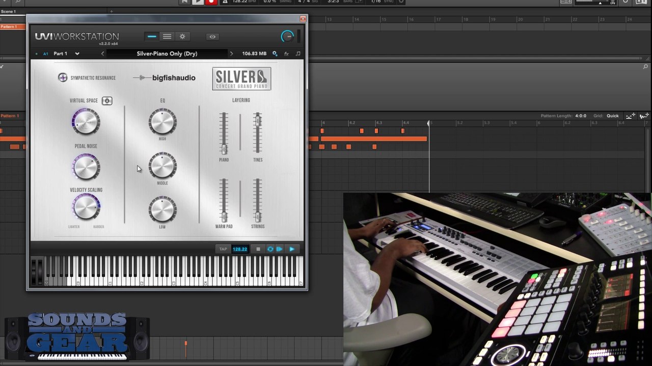Click the 1/16 sync grid value
This screenshot has height=366, width=652.
pyautogui.click(x=376, y=2)
